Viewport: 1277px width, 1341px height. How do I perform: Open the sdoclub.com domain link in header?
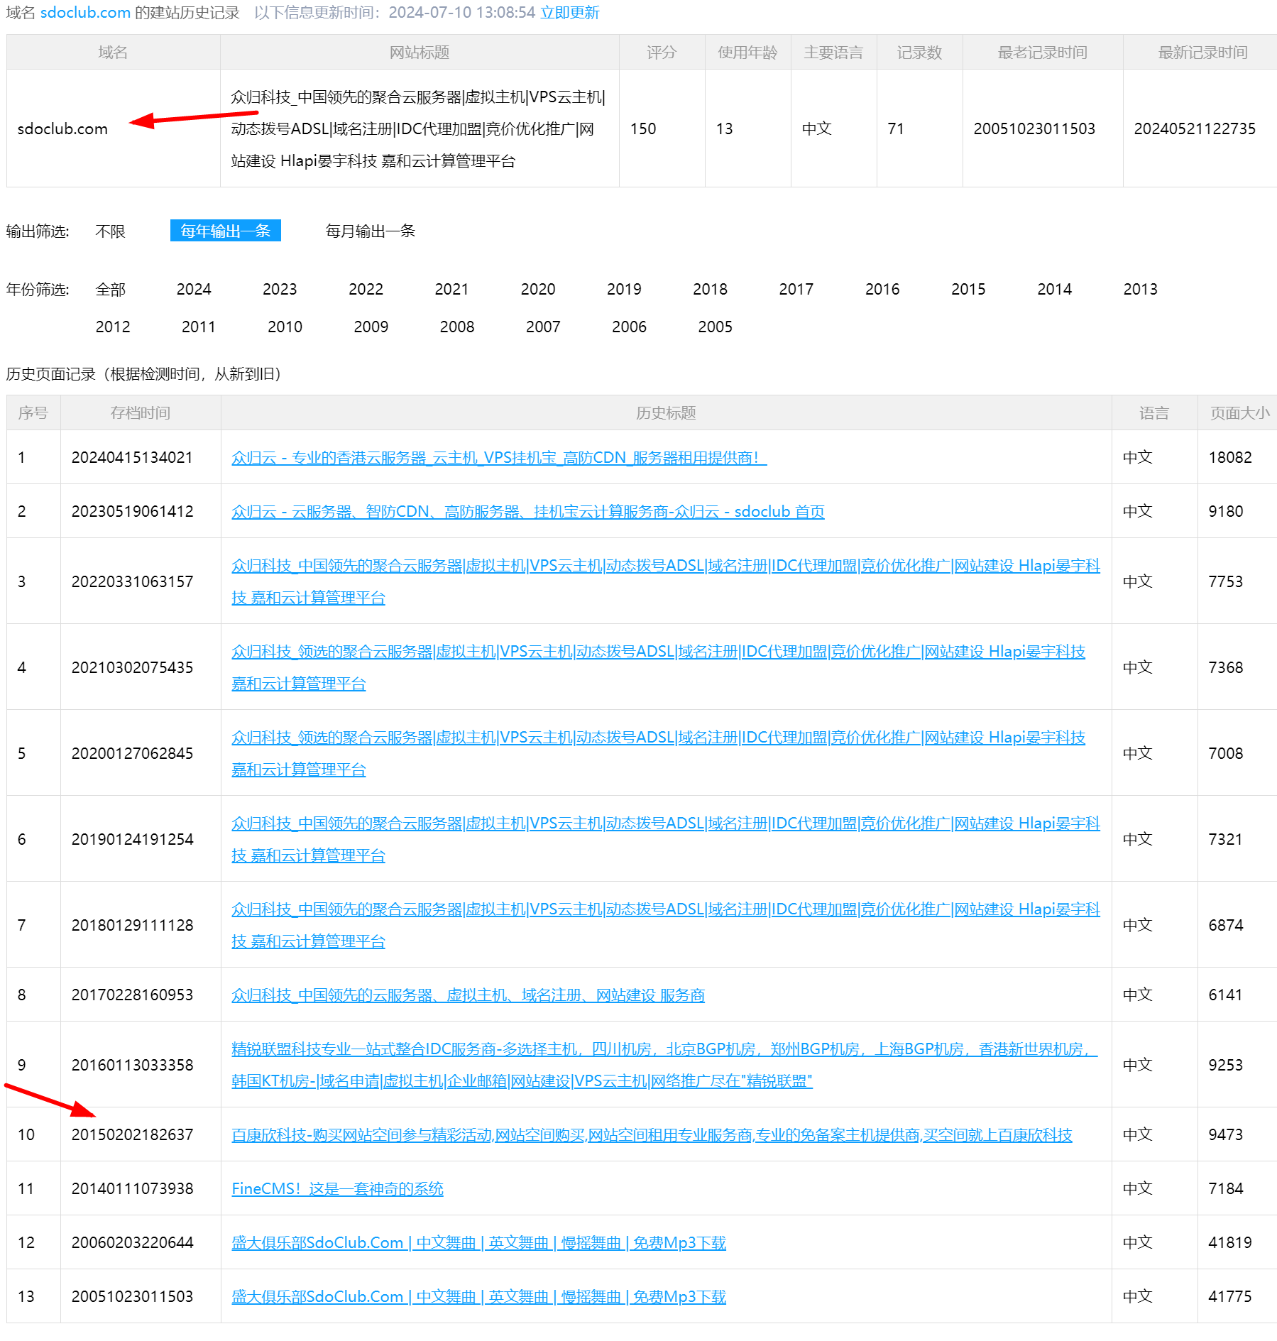(85, 13)
